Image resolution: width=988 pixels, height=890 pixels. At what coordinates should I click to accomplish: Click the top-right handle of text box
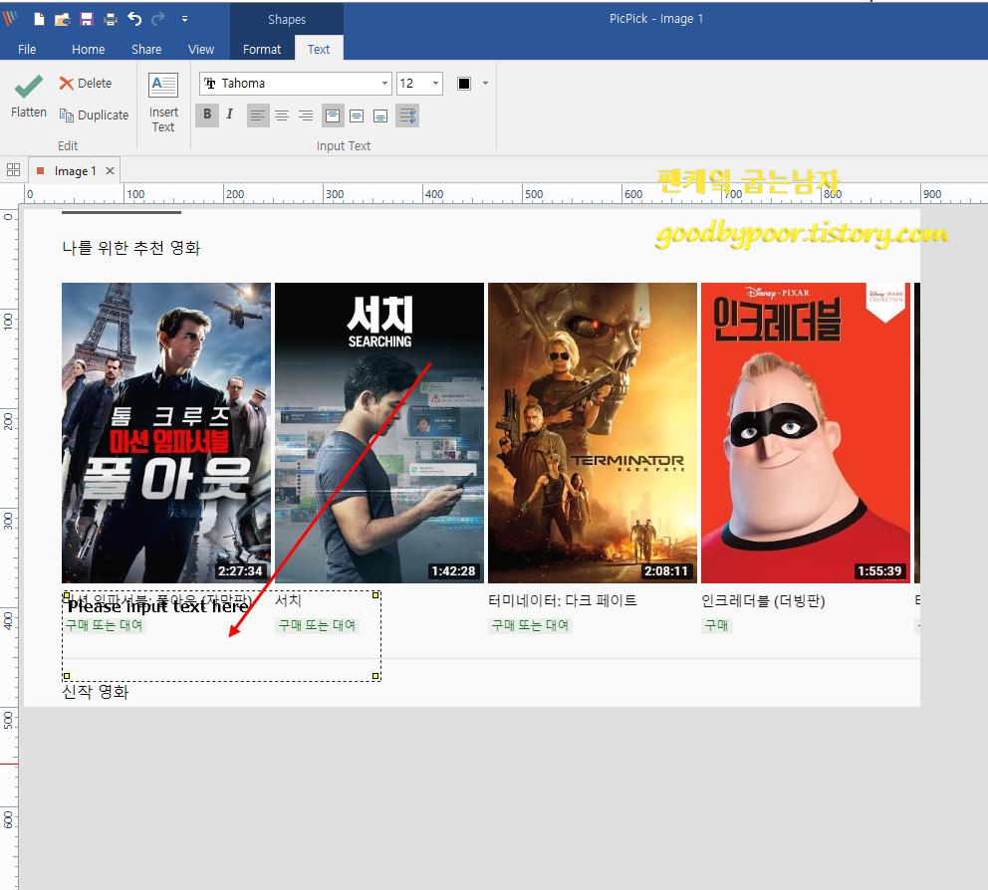pos(375,595)
